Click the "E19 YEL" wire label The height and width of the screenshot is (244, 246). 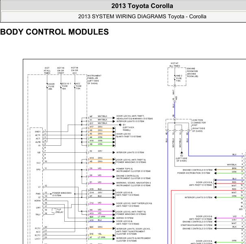pos(96,234)
